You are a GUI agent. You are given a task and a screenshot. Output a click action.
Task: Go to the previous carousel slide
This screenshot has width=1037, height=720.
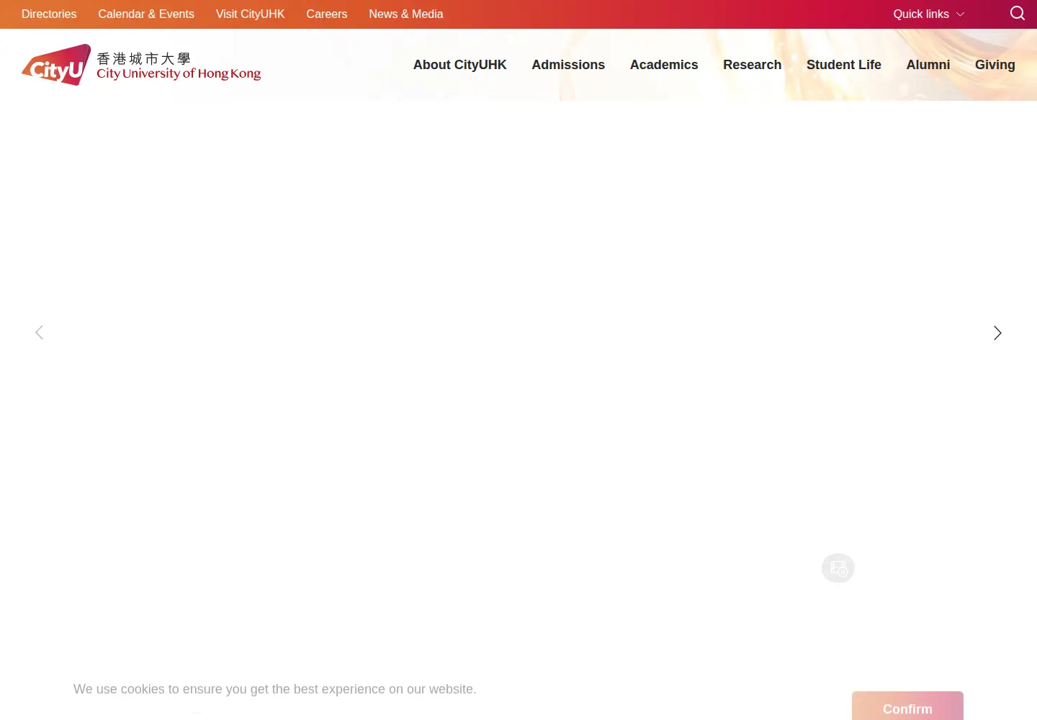(40, 333)
